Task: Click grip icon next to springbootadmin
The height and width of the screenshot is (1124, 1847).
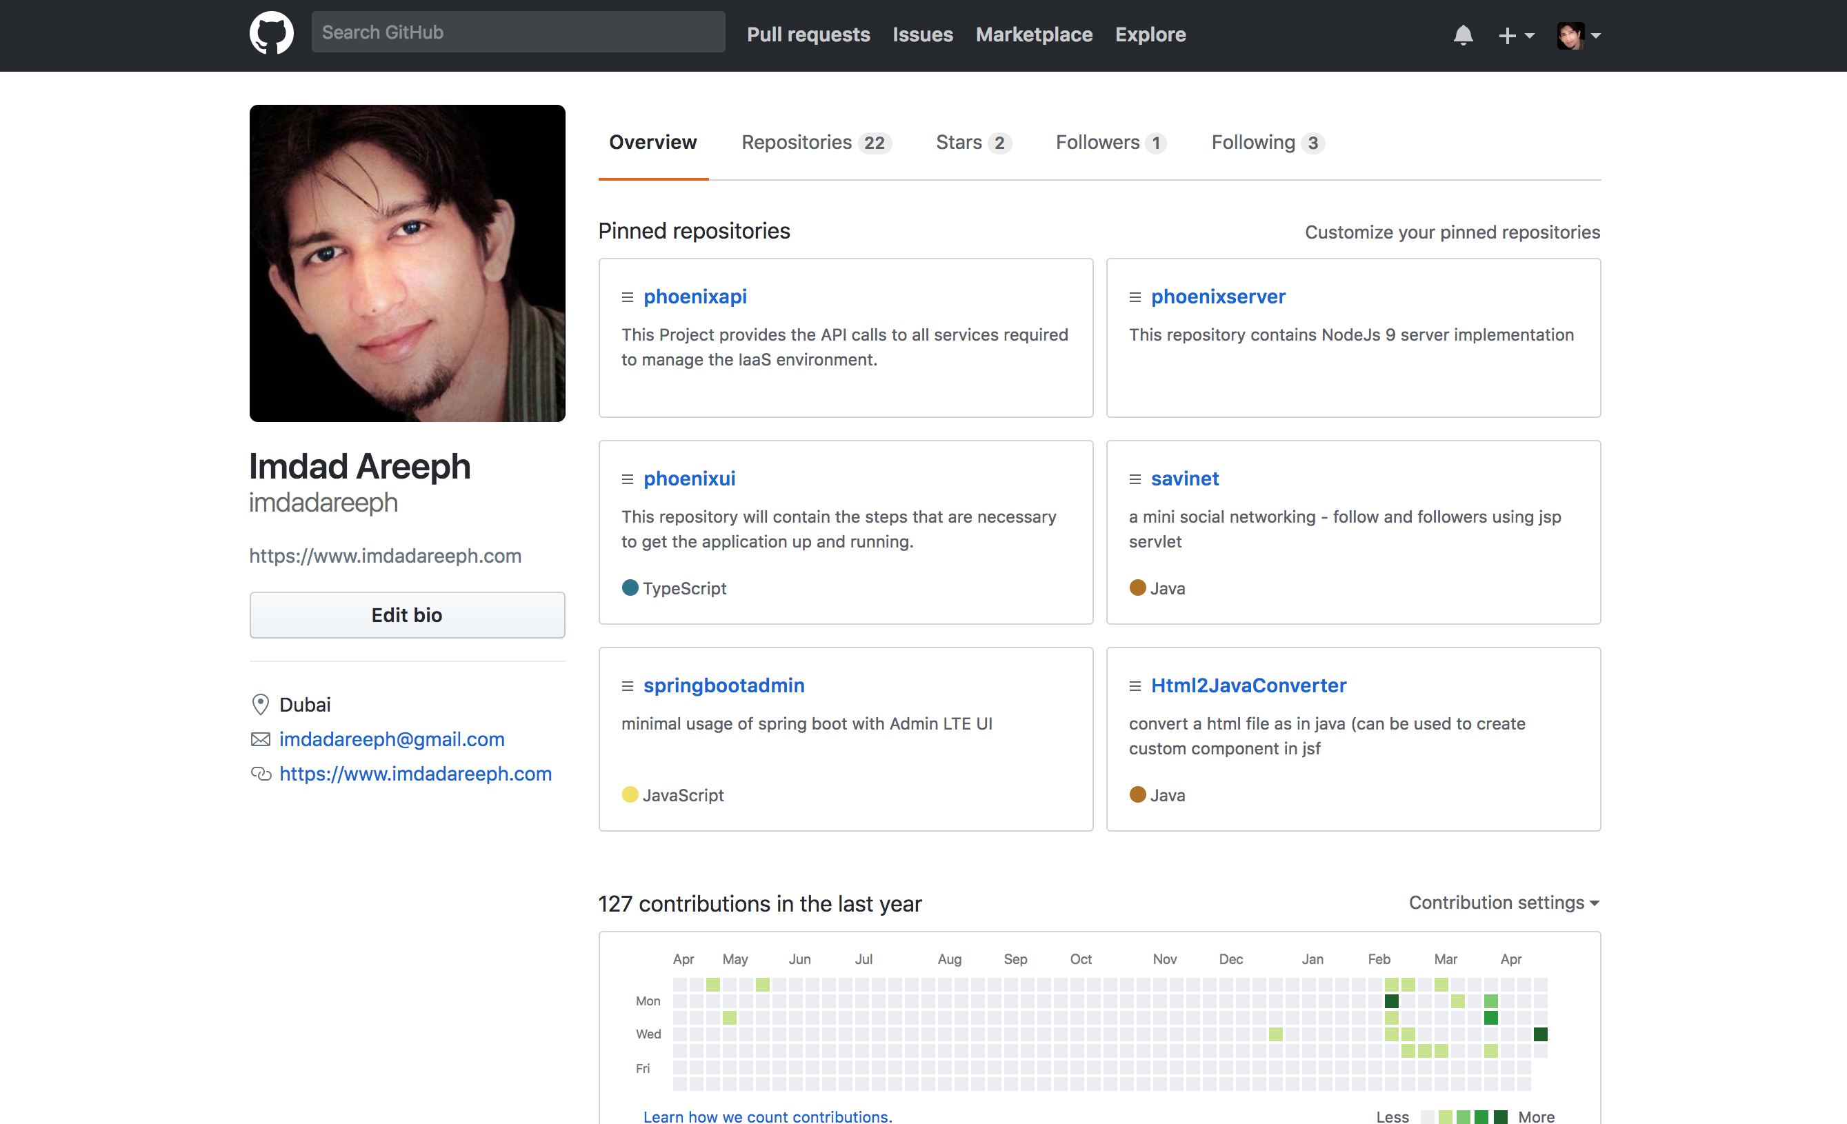Action: pos(628,686)
